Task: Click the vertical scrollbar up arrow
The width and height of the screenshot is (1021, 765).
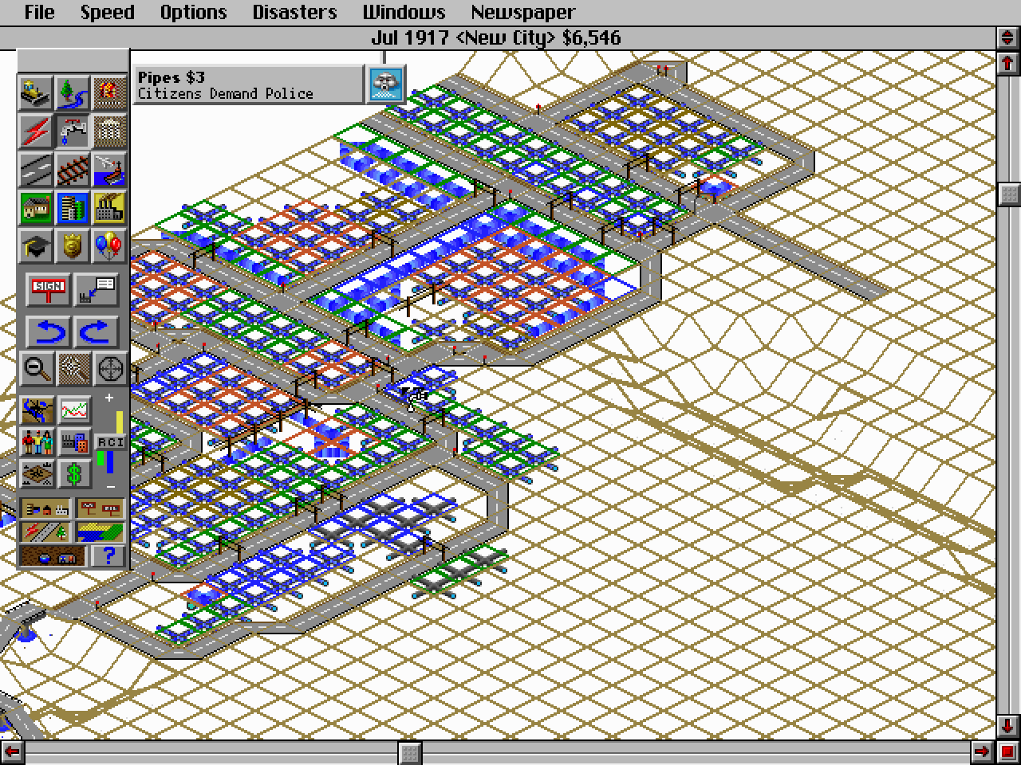Action: (1008, 62)
